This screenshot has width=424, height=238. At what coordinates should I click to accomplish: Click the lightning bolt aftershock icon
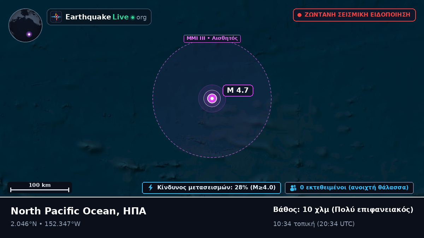coord(151,188)
